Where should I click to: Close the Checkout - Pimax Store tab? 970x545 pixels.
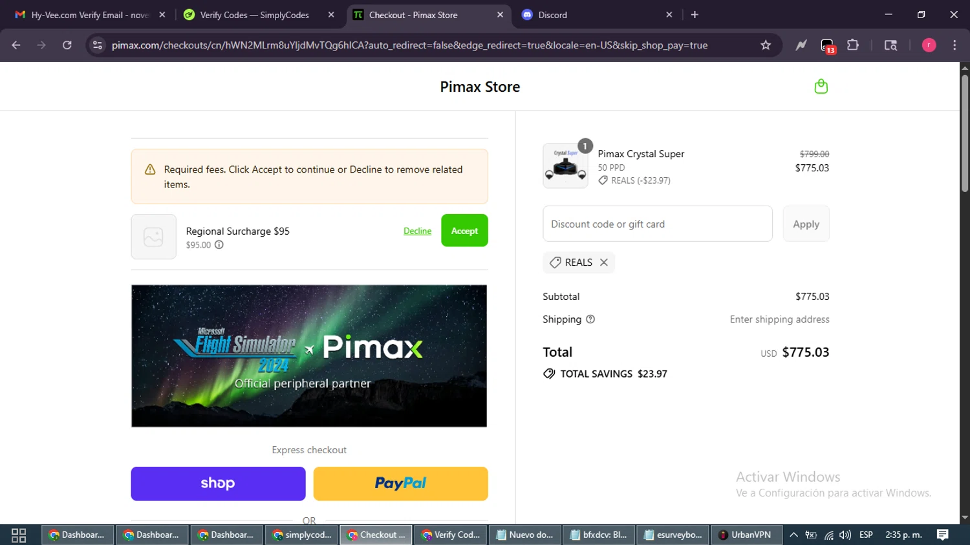[500, 15]
